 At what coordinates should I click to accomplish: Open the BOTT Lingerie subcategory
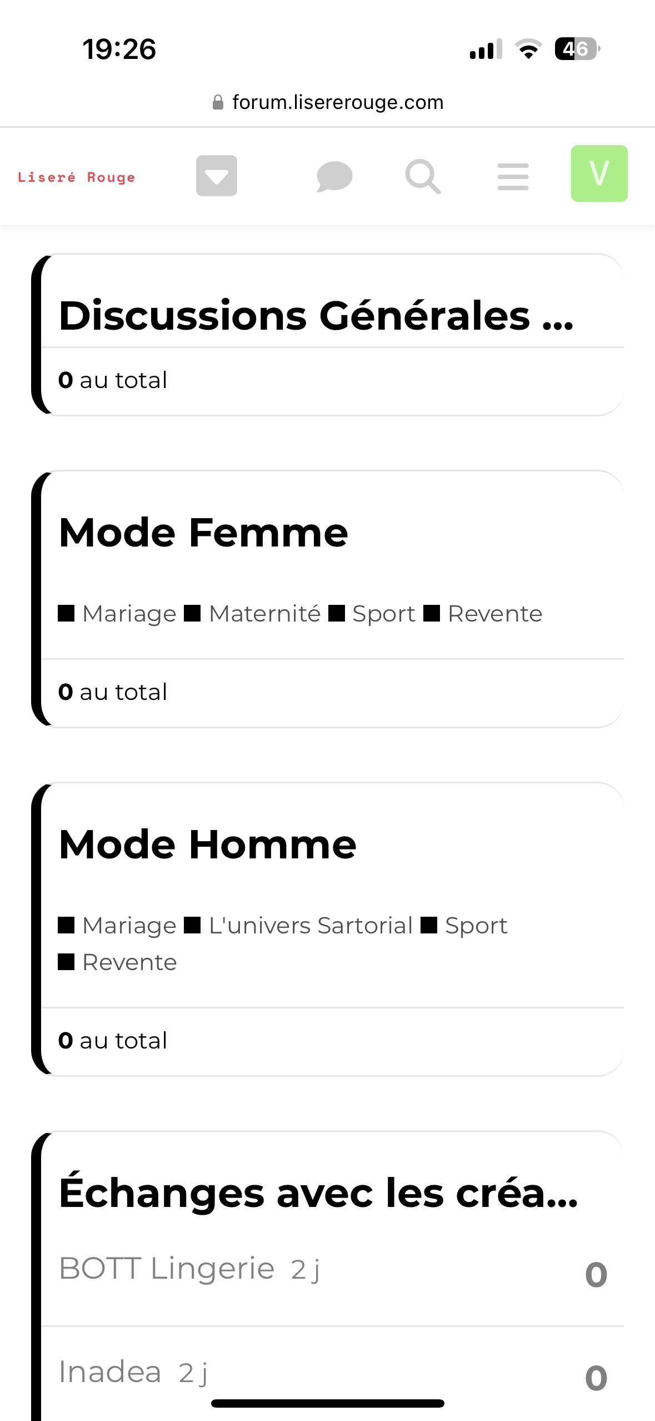click(167, 1269)
